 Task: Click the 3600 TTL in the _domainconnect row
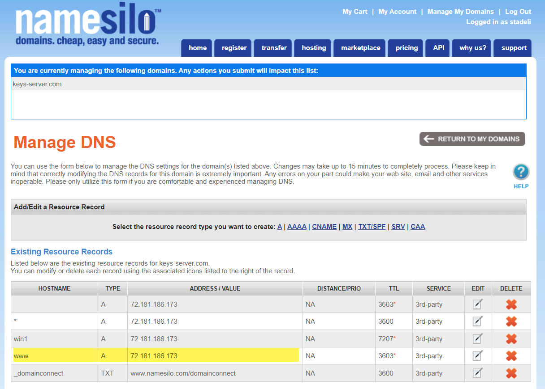coord(385,373)
